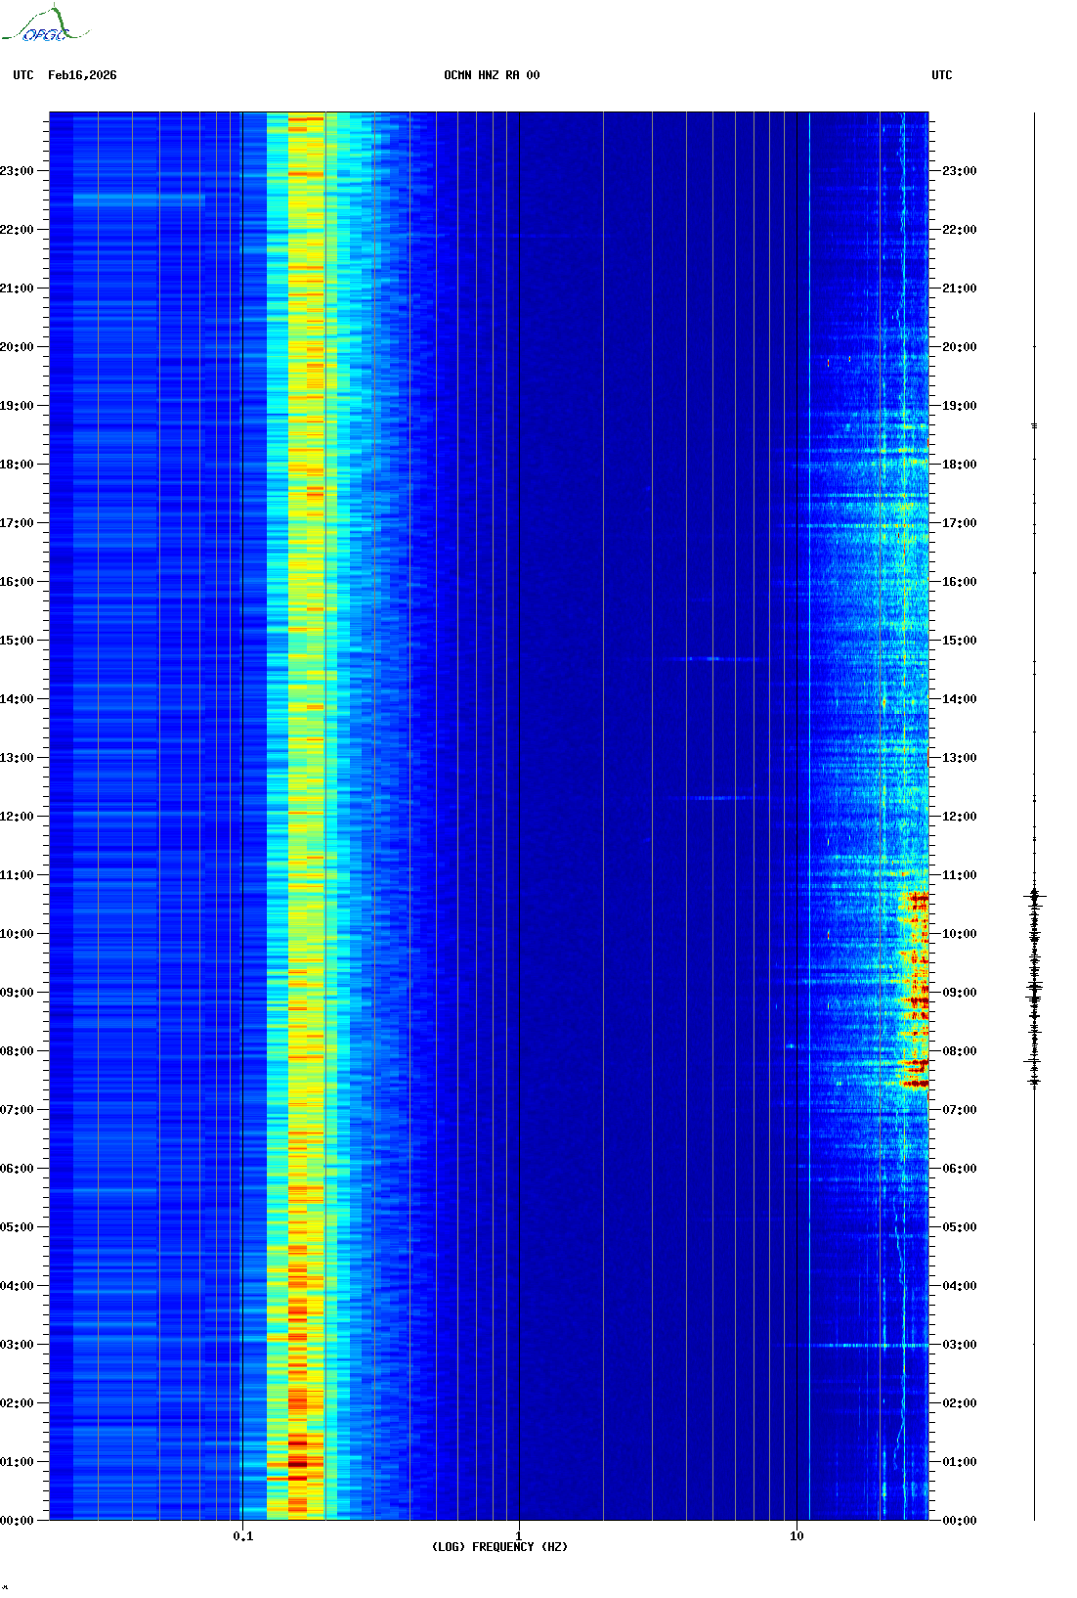
Task: Click the dark red microseism hotspot near 01:00
Action: pyautogui.click(x=298, y=1462)
